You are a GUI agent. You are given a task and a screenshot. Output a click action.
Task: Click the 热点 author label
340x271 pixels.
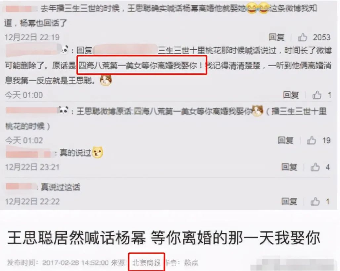191,262
